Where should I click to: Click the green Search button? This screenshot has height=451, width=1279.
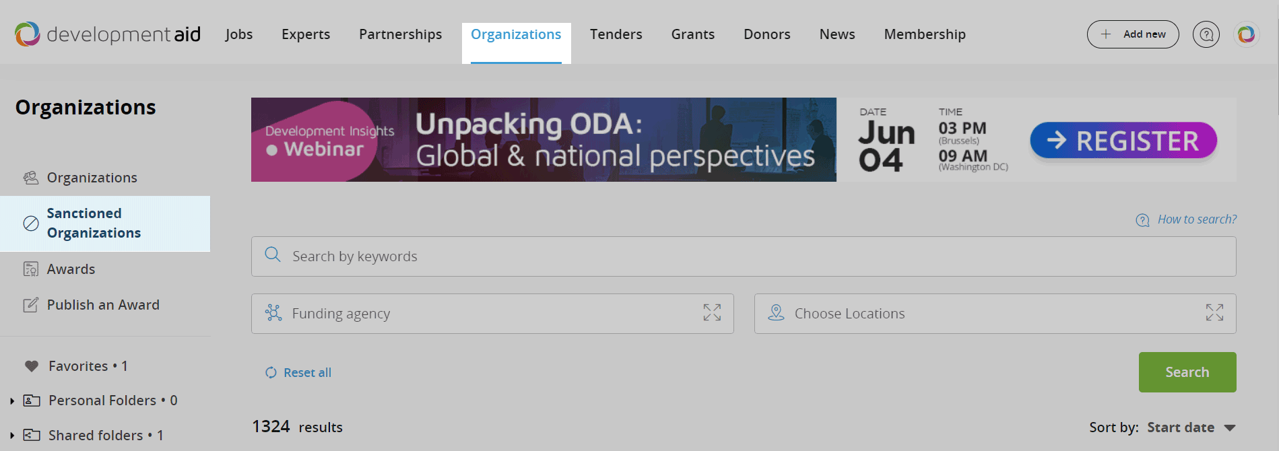(1187, 372)
